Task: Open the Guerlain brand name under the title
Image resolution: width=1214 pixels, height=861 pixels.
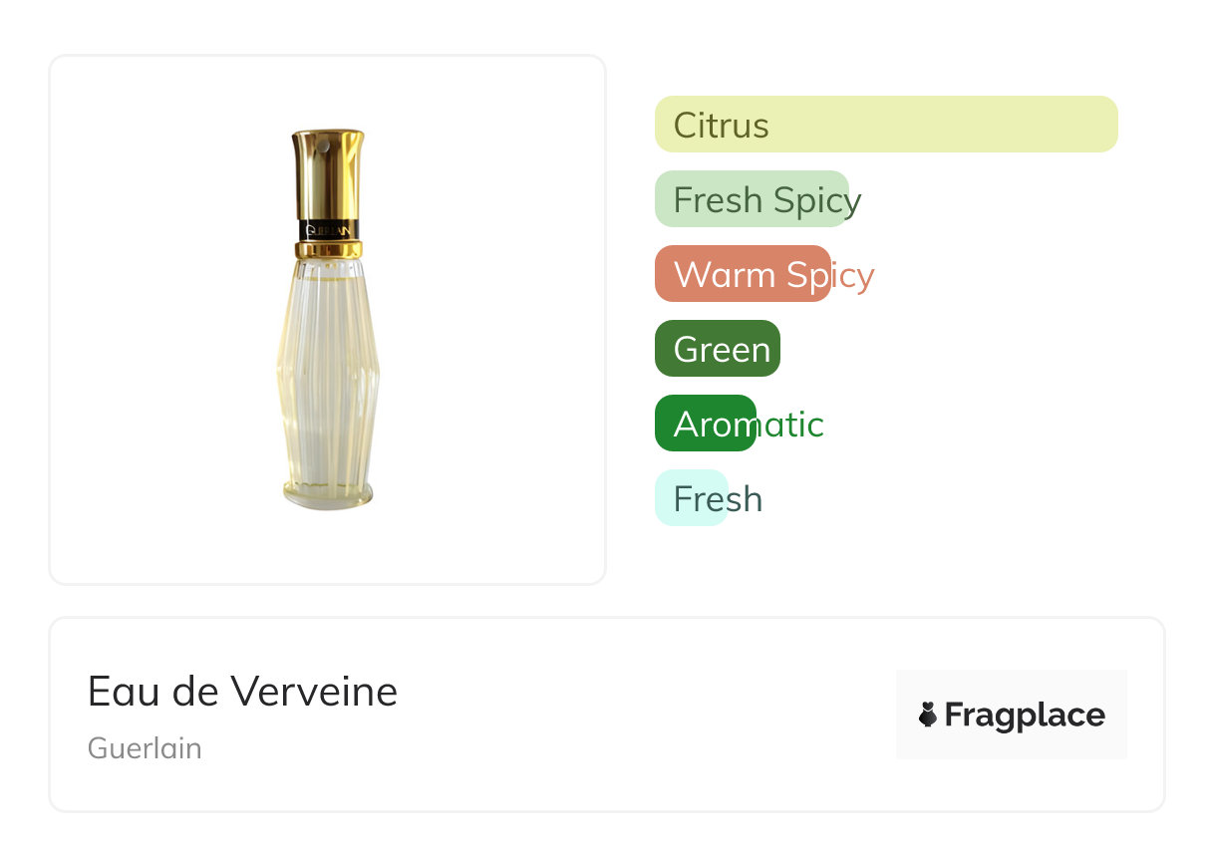Action: click(145, 748)
